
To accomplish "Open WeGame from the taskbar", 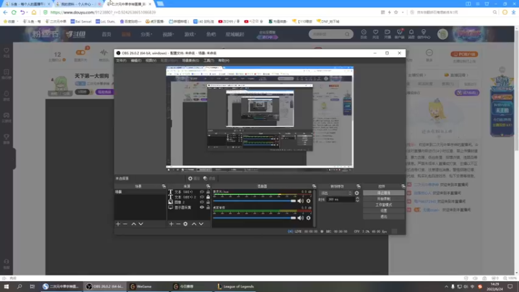I will [144, 287].
